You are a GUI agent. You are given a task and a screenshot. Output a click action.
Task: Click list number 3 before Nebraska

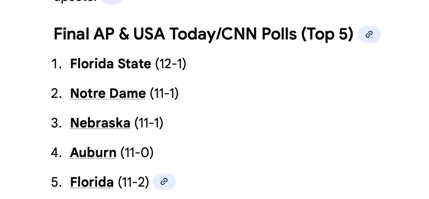pos(56,123)
